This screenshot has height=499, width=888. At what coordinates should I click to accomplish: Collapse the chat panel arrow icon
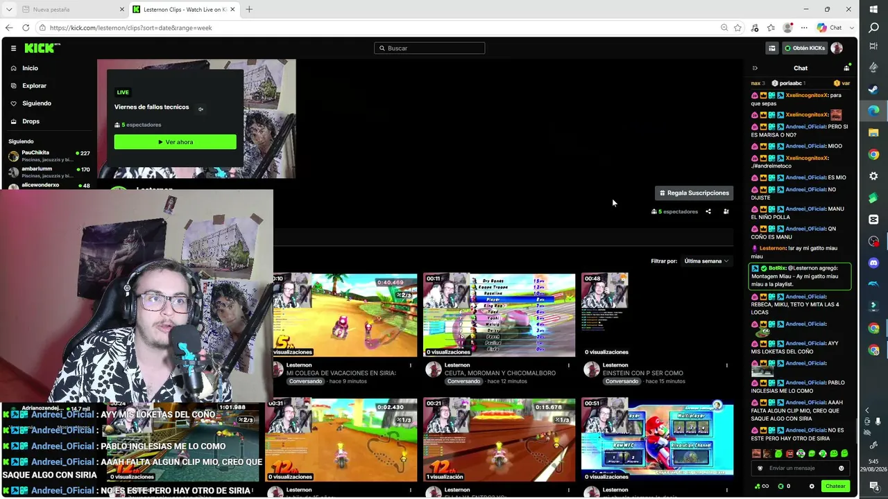tap(755, 68)
